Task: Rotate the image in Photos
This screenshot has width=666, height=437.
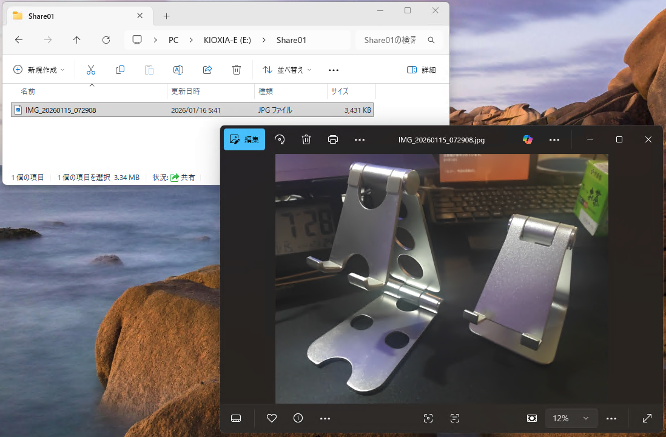Action: tap(280, 139)
